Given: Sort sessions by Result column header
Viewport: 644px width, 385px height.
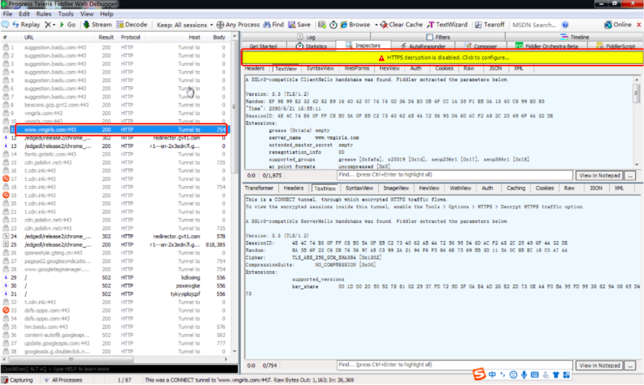Looking at the screenshot, I should 106,37.
